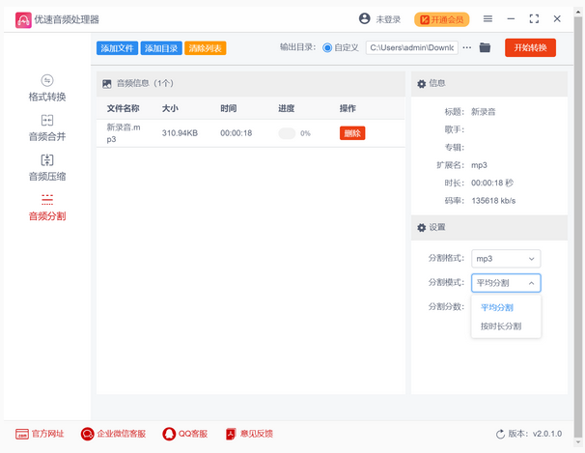Click the 官方网址 website icon
Viewport: 585px width, 453px height.
[22, 434]
